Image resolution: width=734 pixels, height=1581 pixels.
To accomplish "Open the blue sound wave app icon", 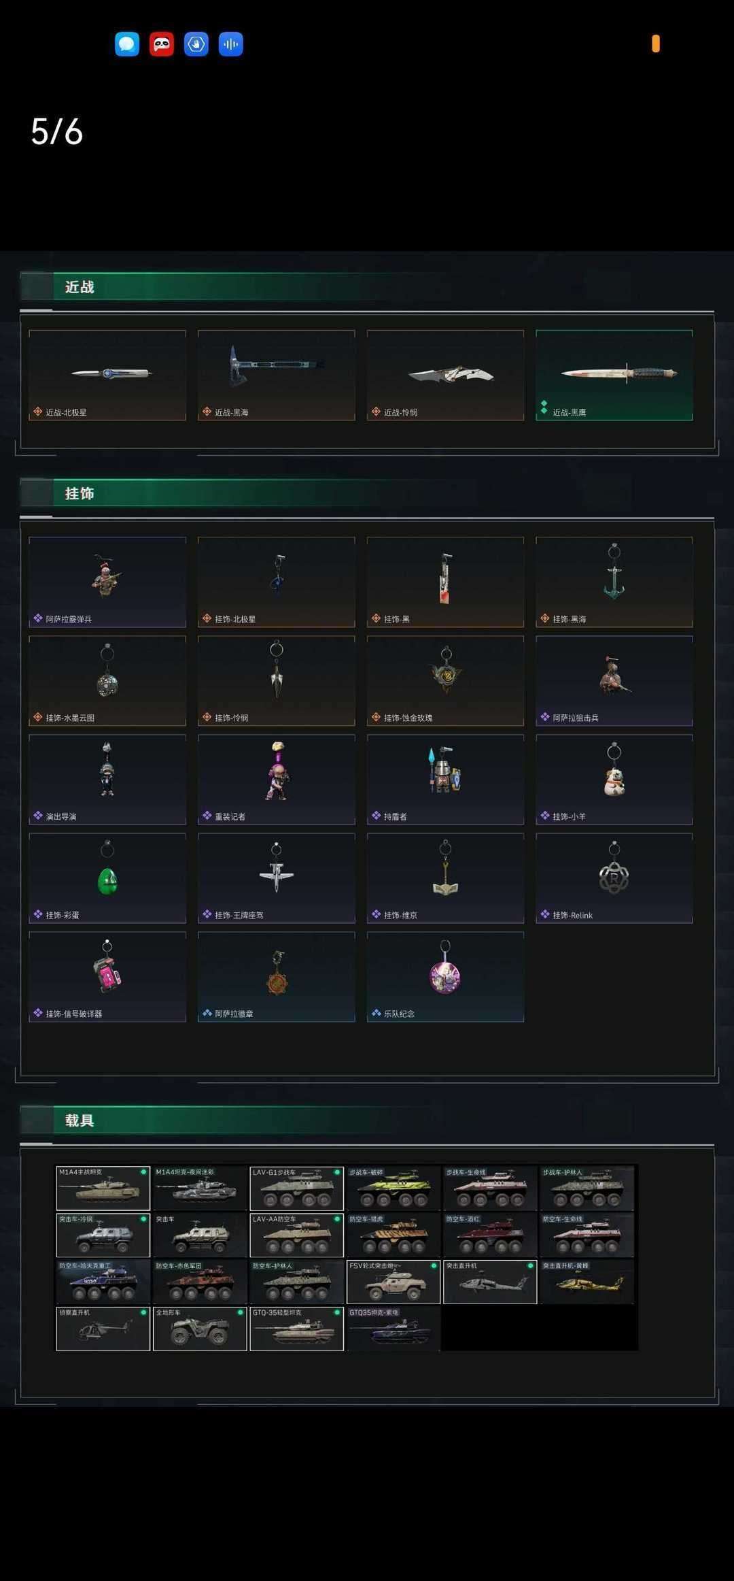I will (231, 44).
